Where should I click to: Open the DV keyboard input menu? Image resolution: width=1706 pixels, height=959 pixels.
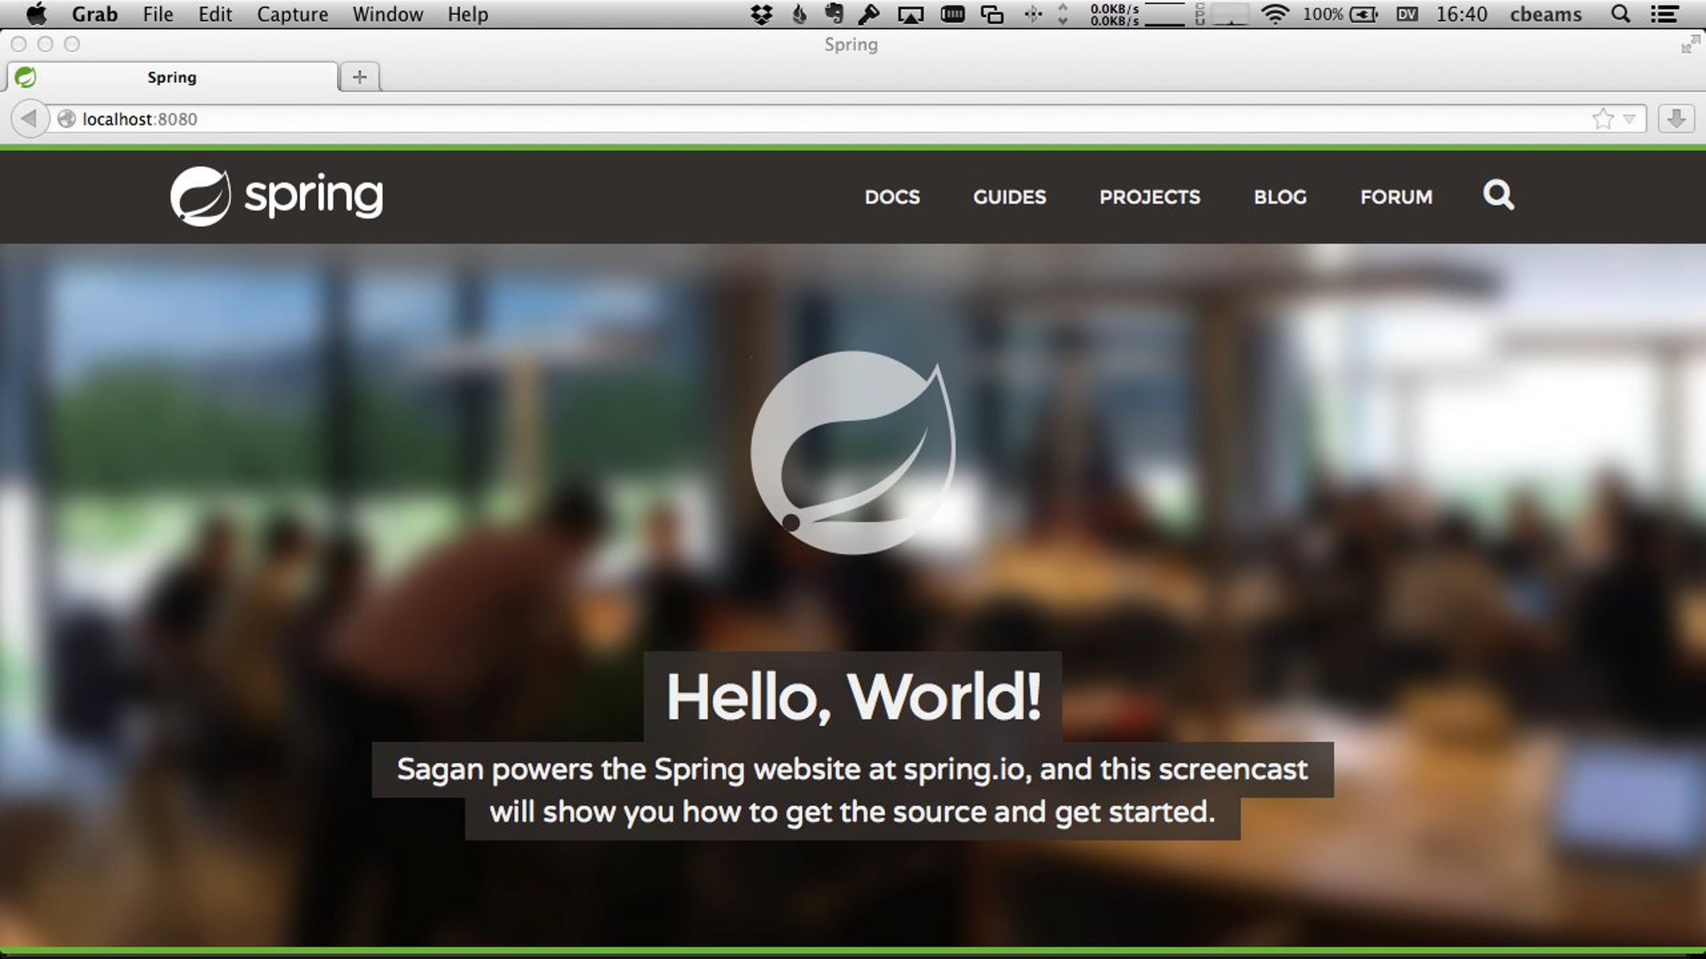tap(1407, 14)
